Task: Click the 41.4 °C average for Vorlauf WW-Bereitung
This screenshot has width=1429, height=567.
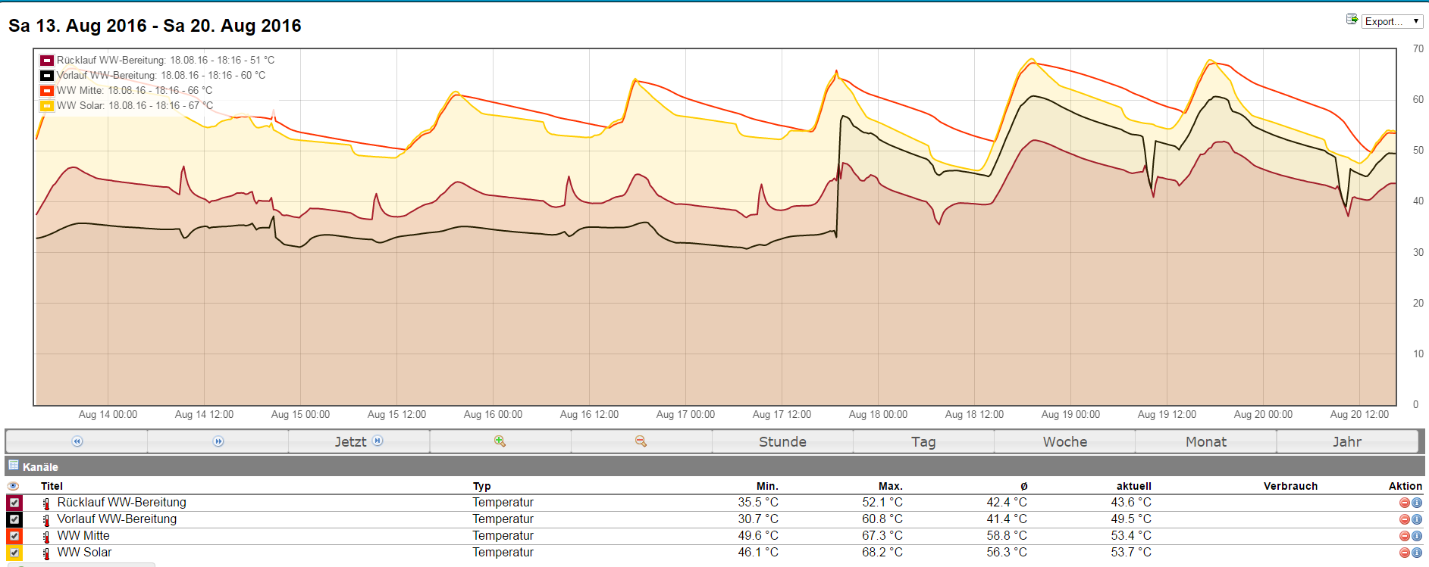Action: (1007, 519)
